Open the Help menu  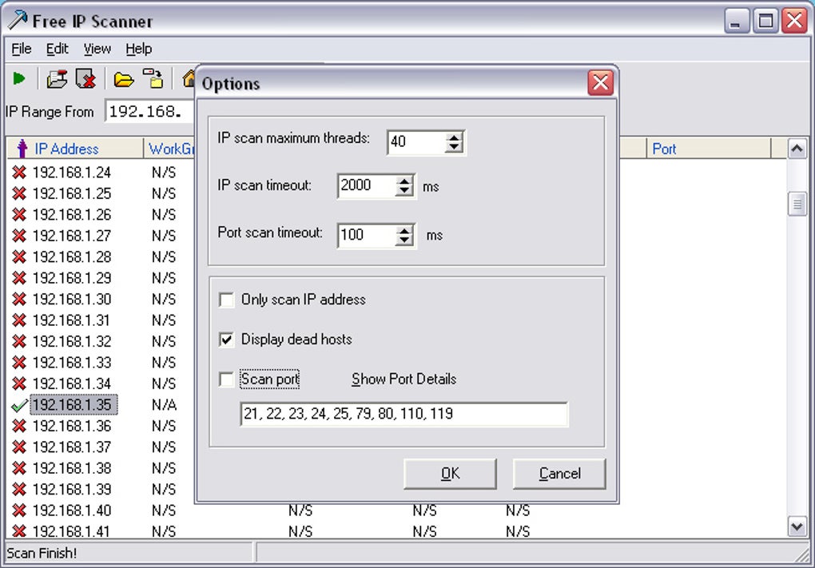(139, 49)
